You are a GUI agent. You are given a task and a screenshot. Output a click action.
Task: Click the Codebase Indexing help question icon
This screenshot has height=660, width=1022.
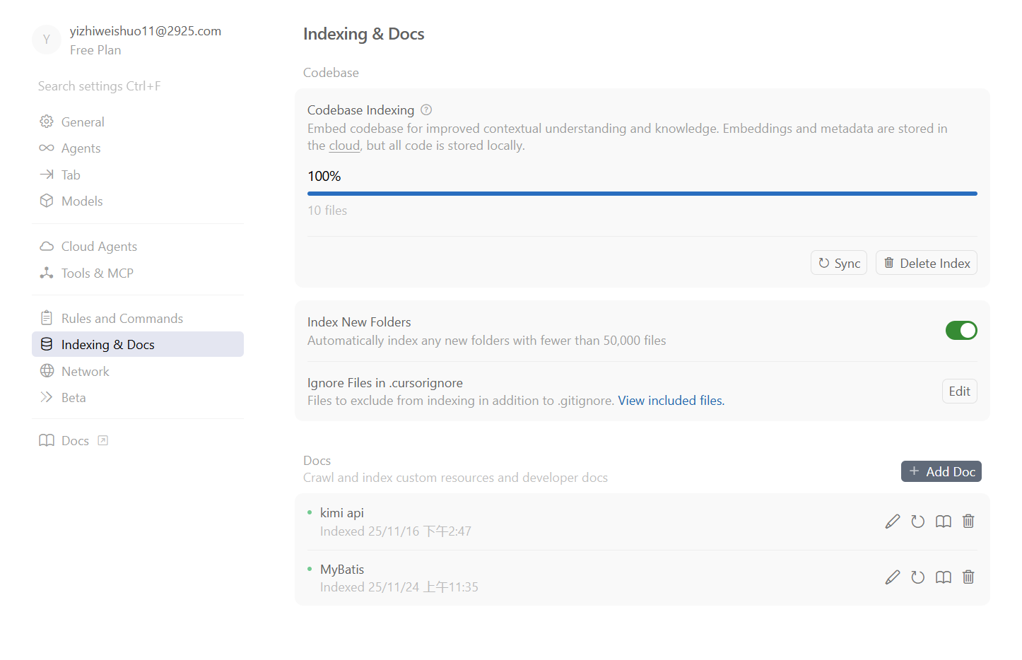coord(426,110)
